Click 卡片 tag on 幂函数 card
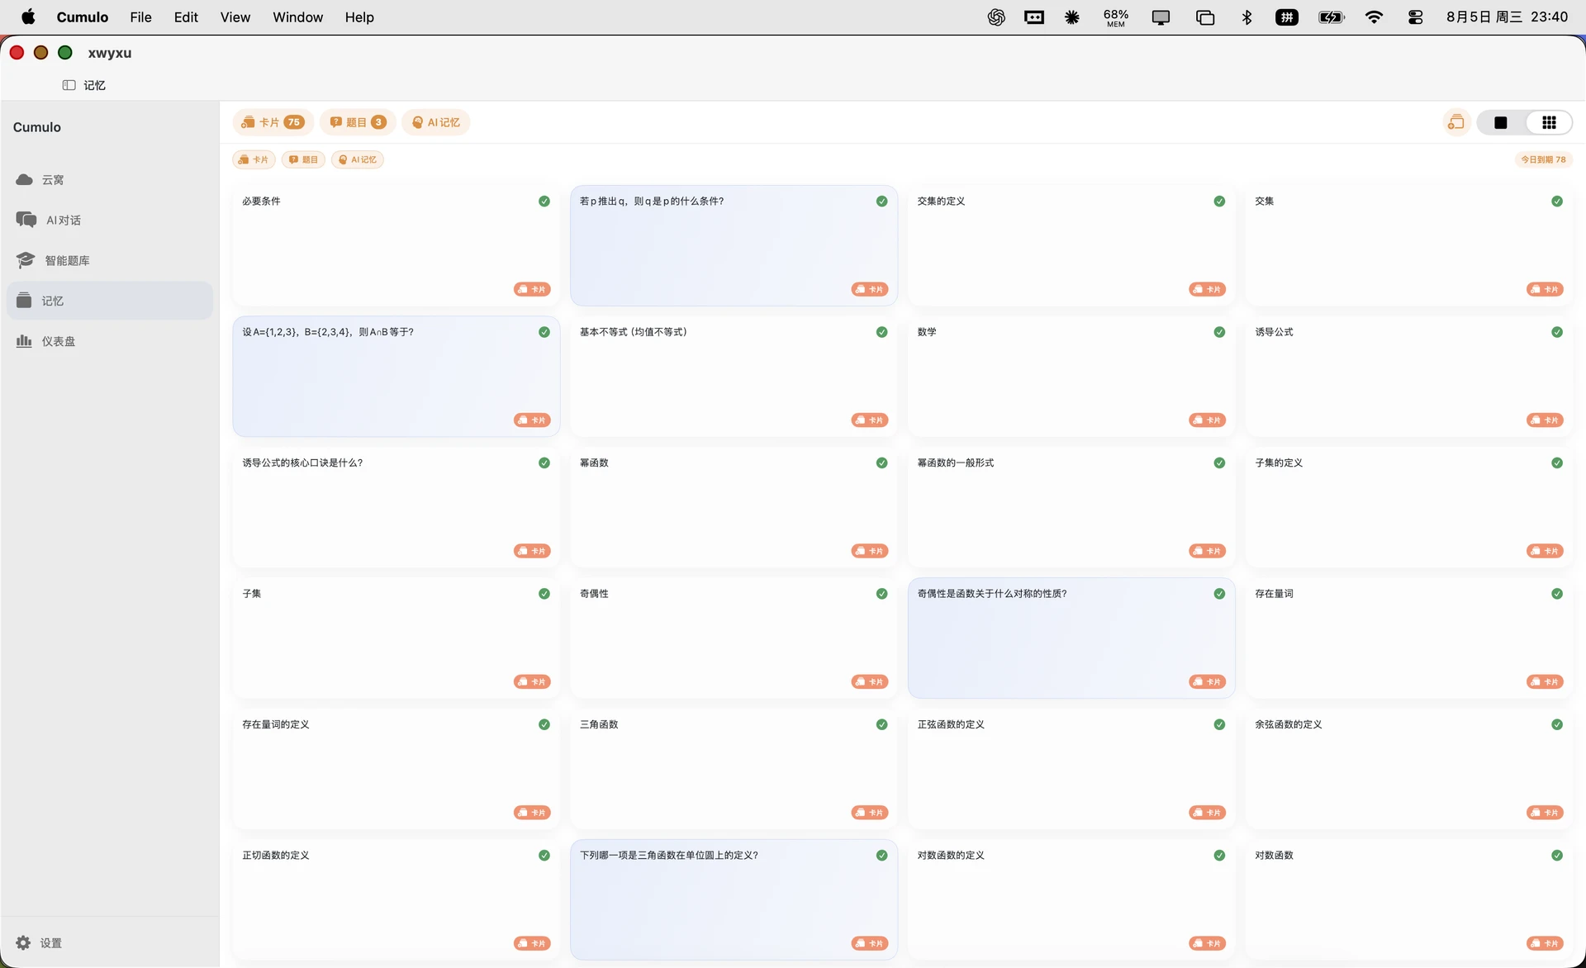This screenshot has width=1586, height=968. pos(870,551)
